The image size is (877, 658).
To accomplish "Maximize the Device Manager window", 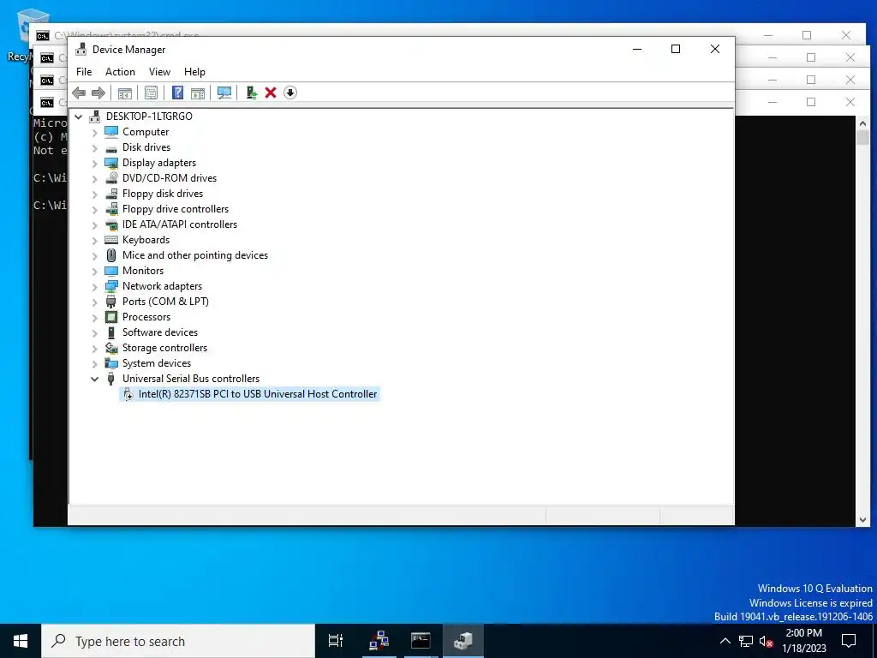I will 676,49.
